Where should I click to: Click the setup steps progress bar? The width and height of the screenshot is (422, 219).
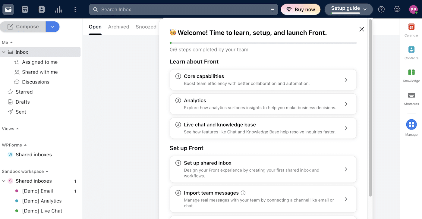point(263,43)
